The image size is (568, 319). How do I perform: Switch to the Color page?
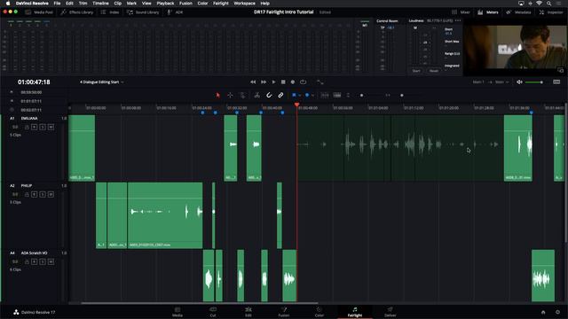click(319, 311)
